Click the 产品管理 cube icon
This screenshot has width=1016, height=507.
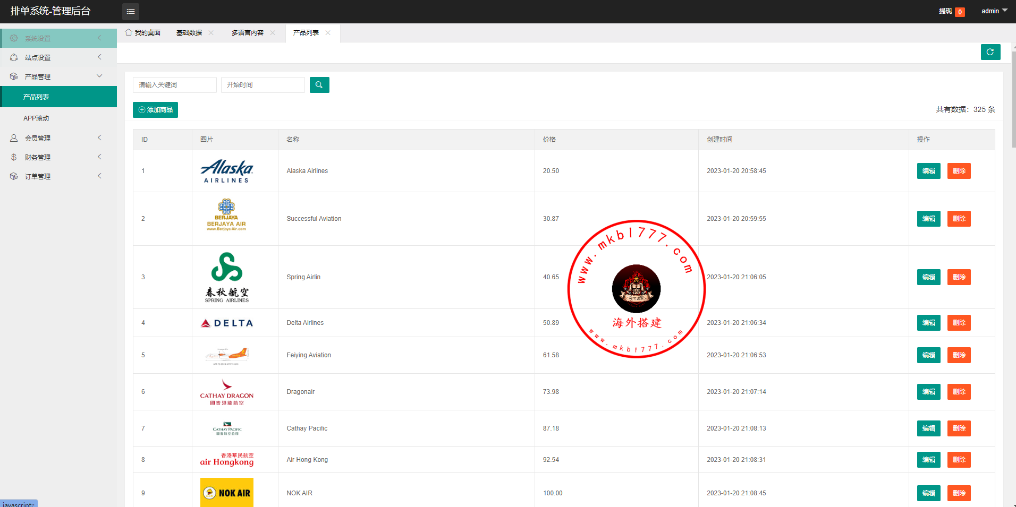(14, 76)
